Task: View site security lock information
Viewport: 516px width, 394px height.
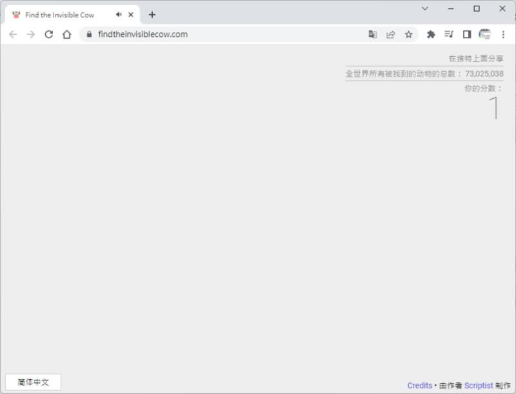Action: pos(89,34)
